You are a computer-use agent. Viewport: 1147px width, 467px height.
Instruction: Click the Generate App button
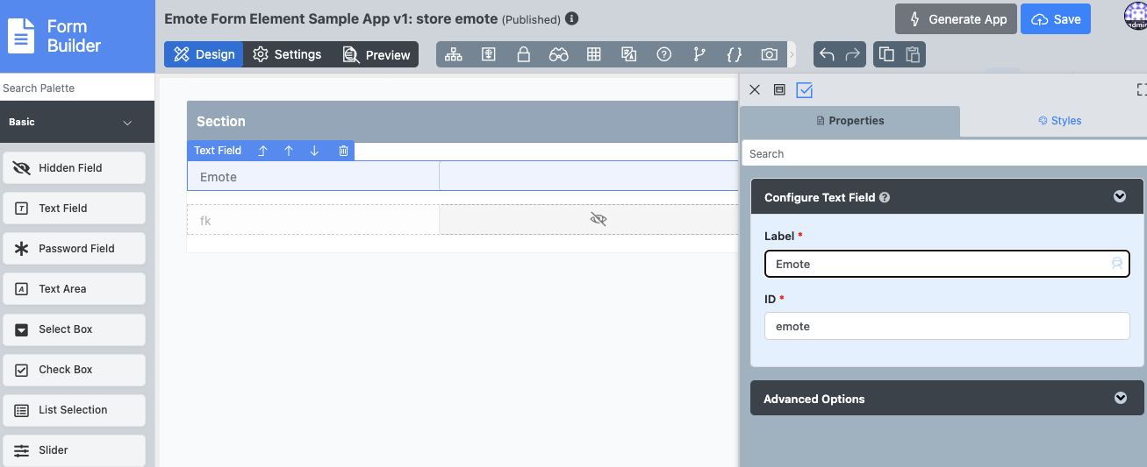pos(957,19)
